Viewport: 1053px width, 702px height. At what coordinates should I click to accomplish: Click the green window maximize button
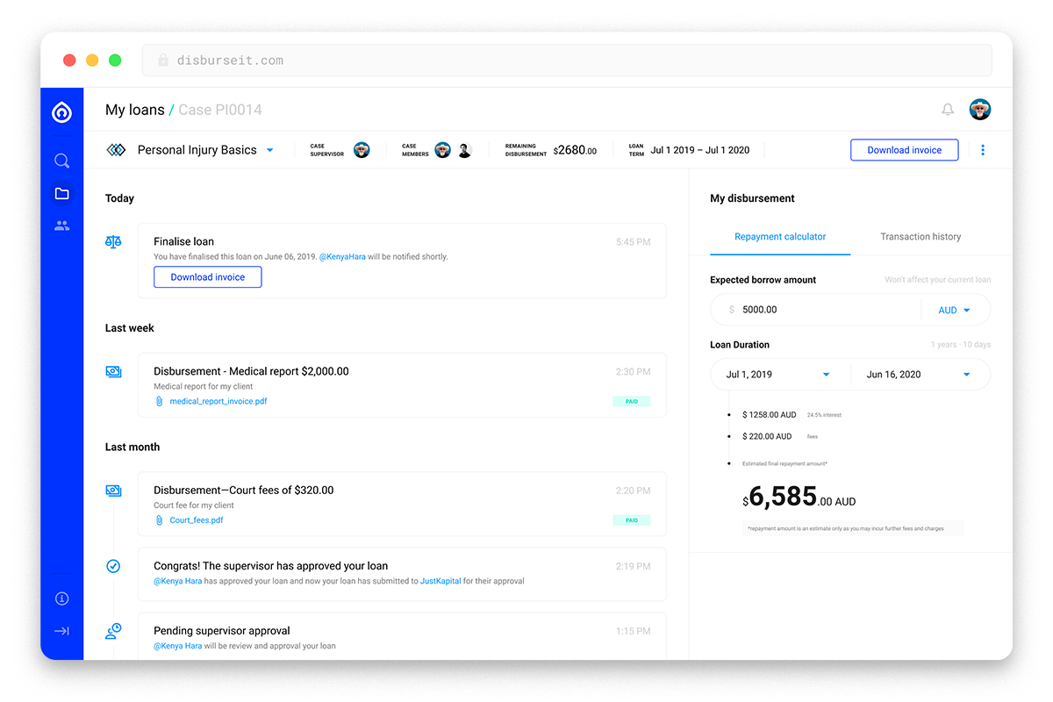click(x=115, y=61)
